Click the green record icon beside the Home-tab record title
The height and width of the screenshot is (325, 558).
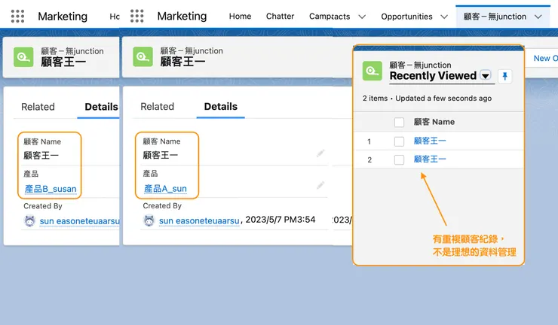[x=143, y=57]
